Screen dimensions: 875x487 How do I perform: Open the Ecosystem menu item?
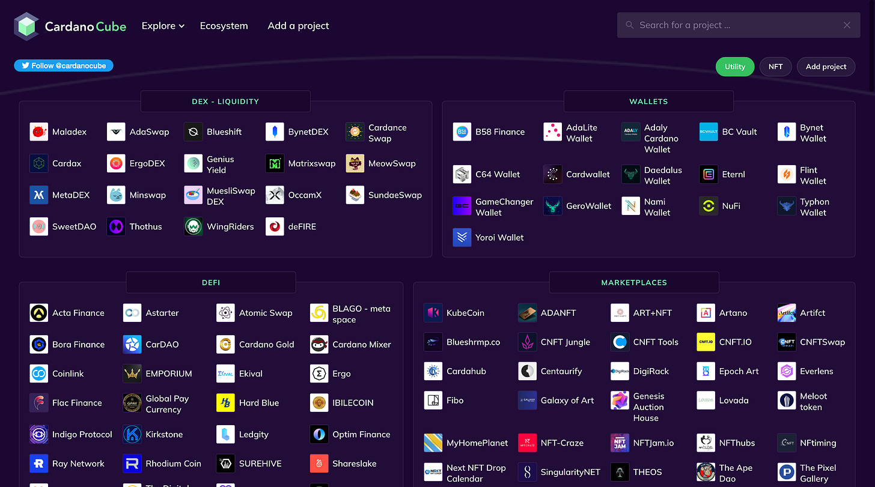tap(224, 26)
